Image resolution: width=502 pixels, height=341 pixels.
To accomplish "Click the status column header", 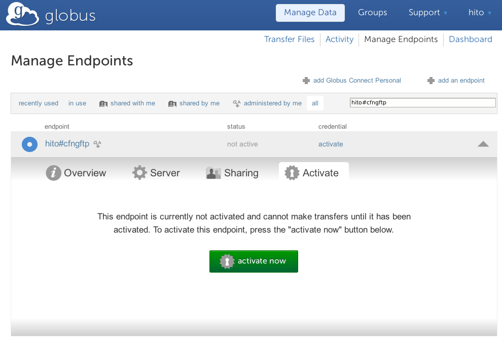I will point(236,127).
